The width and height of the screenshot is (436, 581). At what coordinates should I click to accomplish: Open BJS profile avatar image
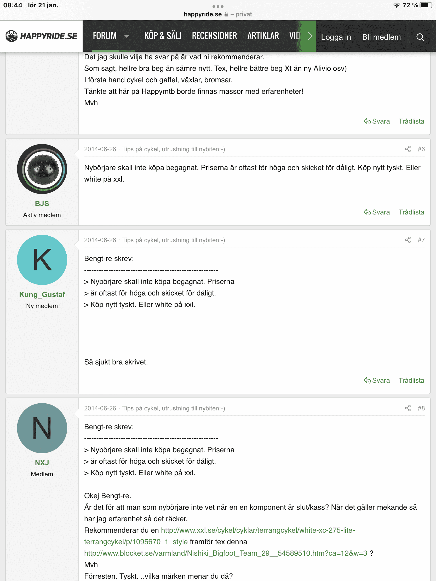[42, 169]
